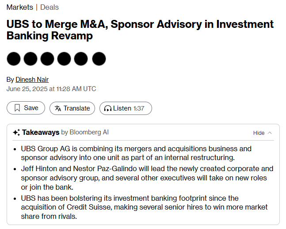
Task: Click the Takeaways sparkle icon
Action: click(x=16, y=133)
